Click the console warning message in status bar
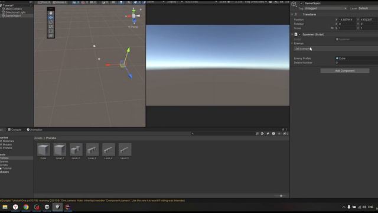Screen dimensions: 378x213 pyautogui.click(x=93, y=201)
